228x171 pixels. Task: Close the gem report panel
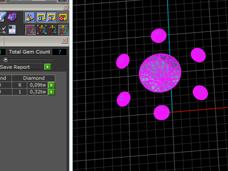pyautogui.click(x=64, y=41)
